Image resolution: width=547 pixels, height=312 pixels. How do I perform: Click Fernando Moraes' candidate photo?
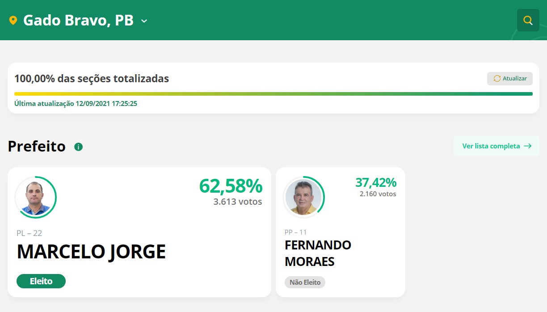304,197
